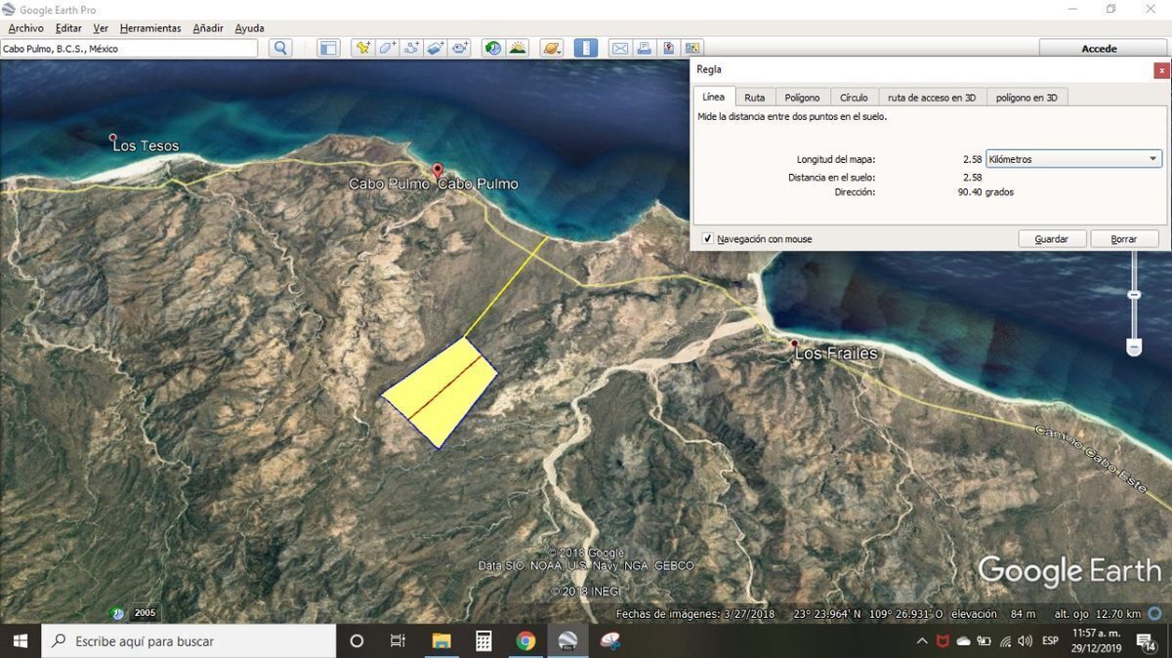Image resolution: width=1172 pixels, height=658 pixels.
Task: Click the print icon
Action: click(x=645, y=48)
